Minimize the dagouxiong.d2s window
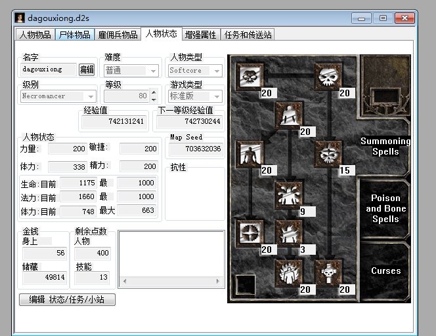 point(361,18)
